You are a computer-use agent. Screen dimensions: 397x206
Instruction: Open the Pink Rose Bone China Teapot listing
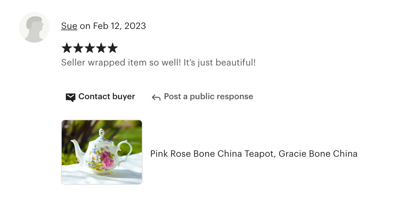[x=254, y=154]
